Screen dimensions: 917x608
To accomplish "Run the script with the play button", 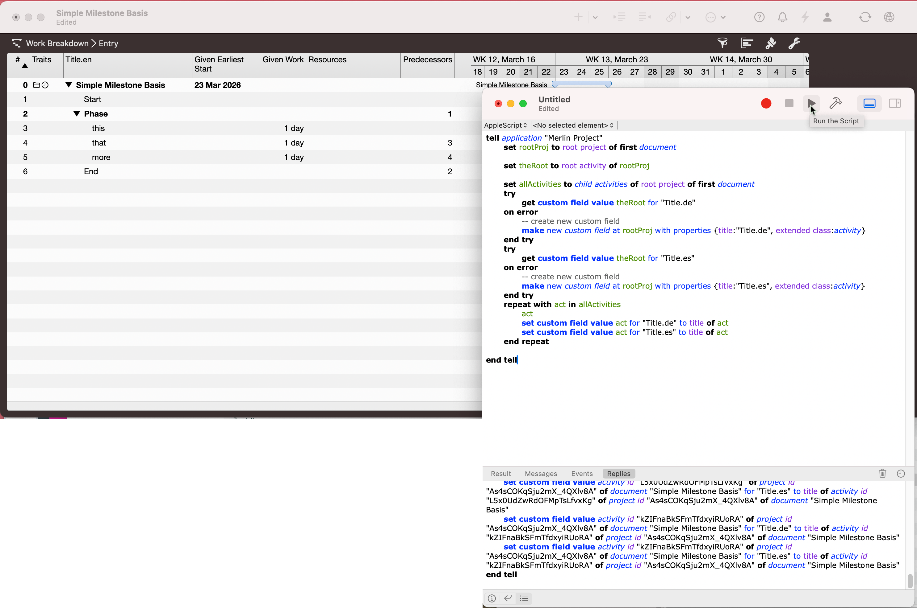I will point(811,104).
